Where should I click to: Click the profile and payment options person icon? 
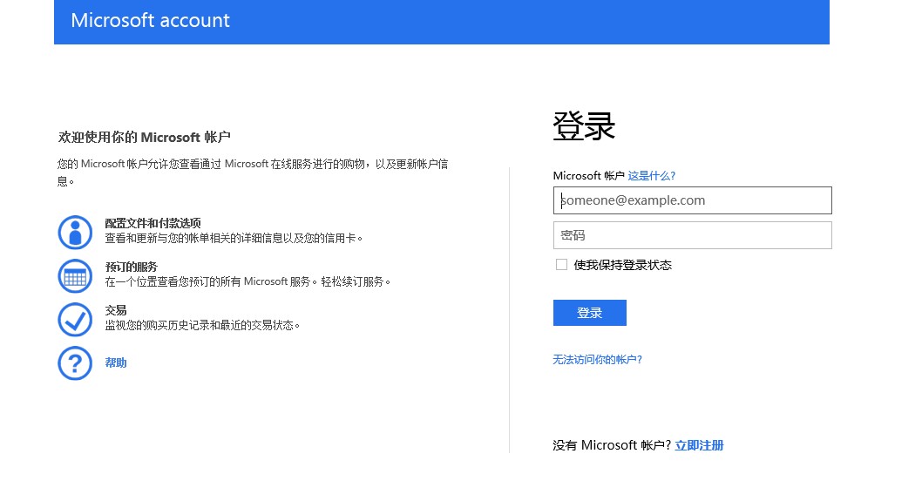point(75,233)
